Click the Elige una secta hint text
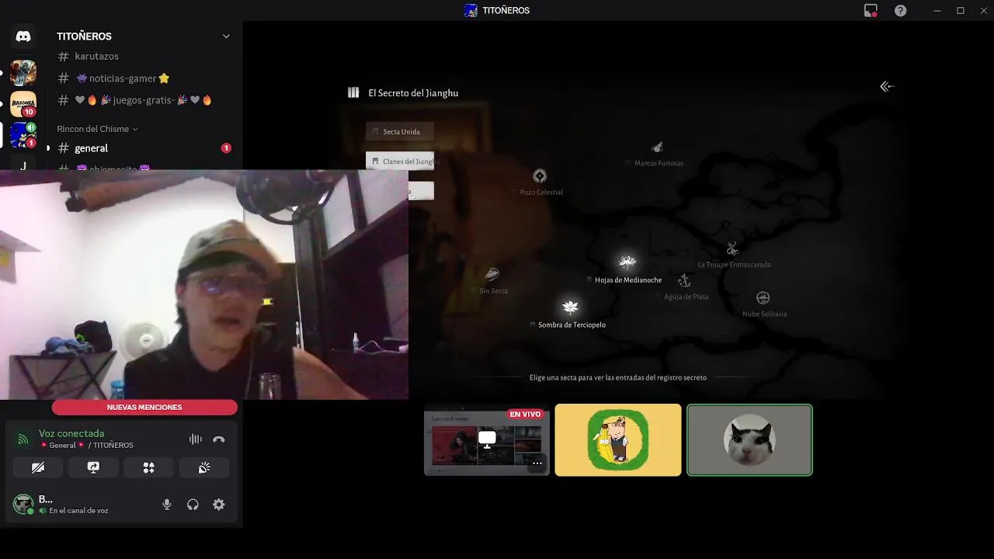This screenshot has height=559, width=994. pyautogui.click(x=618, y=378)
